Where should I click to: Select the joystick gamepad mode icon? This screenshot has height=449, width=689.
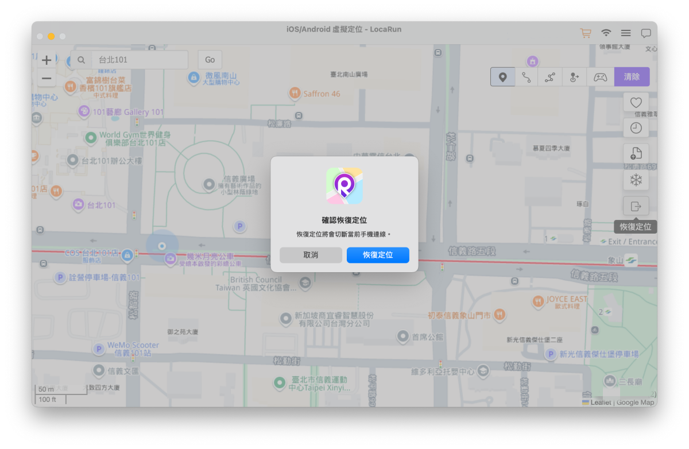pyautogui.click(x=600, y=77)
